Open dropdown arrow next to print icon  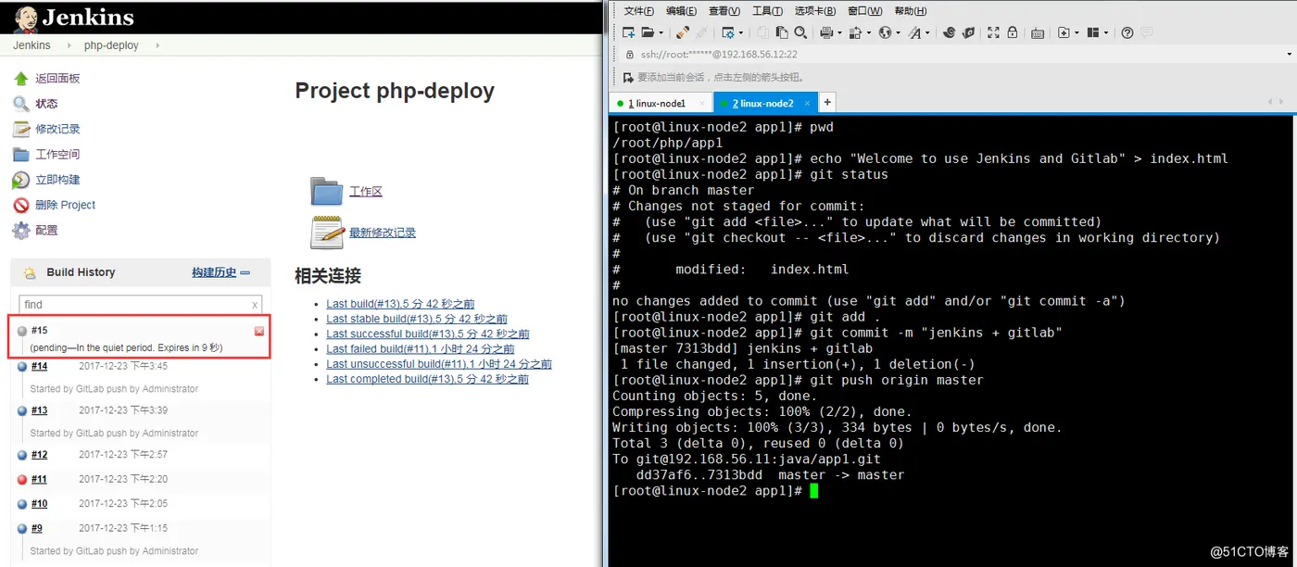839,32
